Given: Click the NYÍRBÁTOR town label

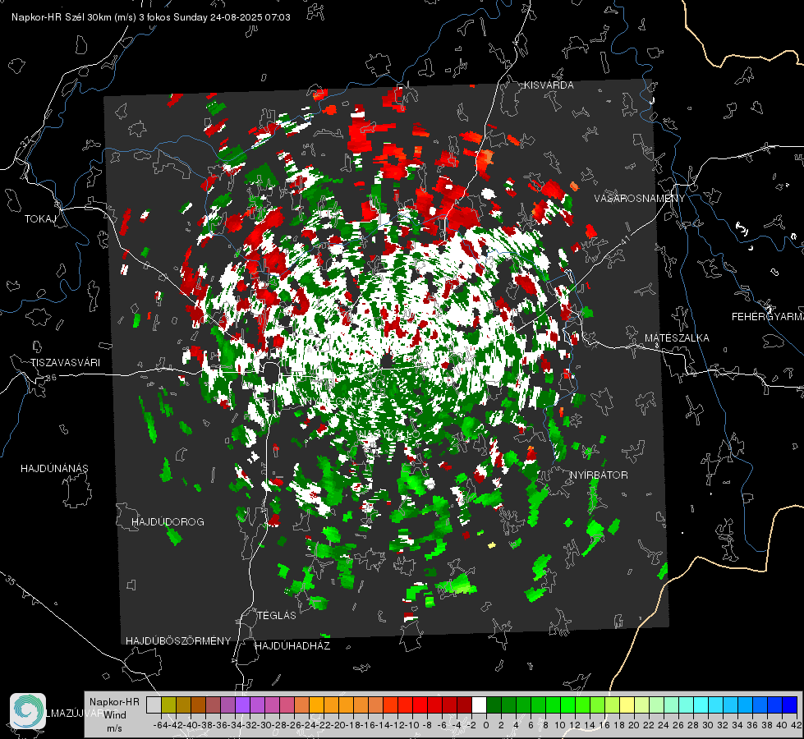Looking at the screenshot, I should [599, 475].
